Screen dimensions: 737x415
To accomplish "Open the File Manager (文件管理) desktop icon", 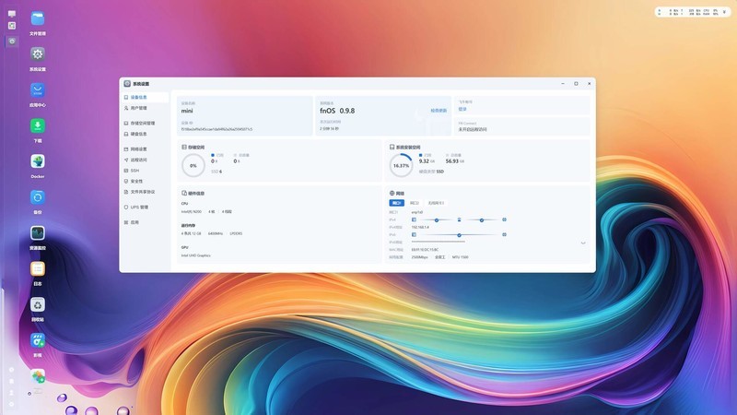I will pyautogui.click(x=38, y=18).
